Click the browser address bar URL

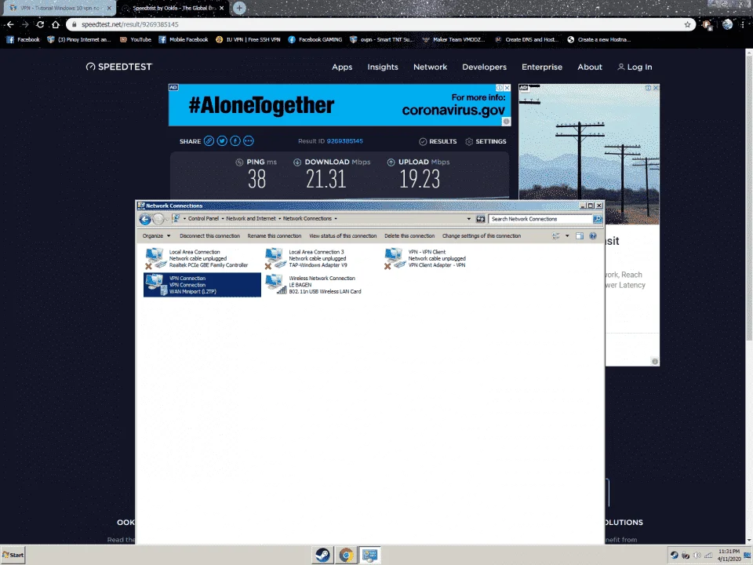pos(130,24)
